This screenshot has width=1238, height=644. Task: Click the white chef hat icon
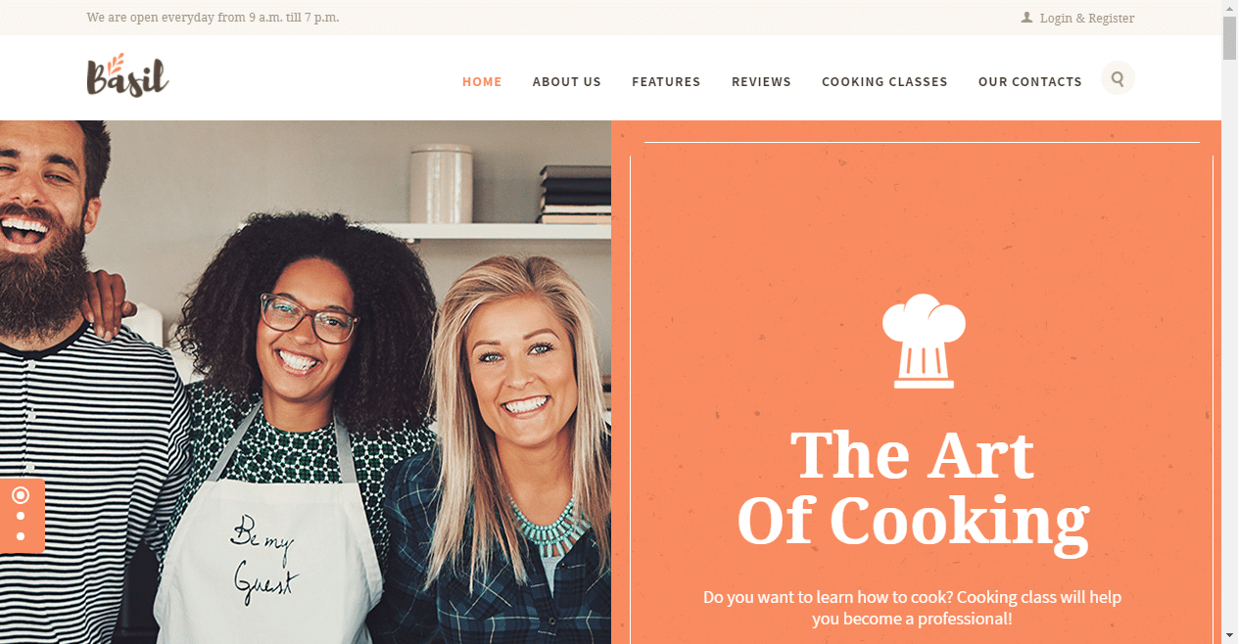click(924, 341)
